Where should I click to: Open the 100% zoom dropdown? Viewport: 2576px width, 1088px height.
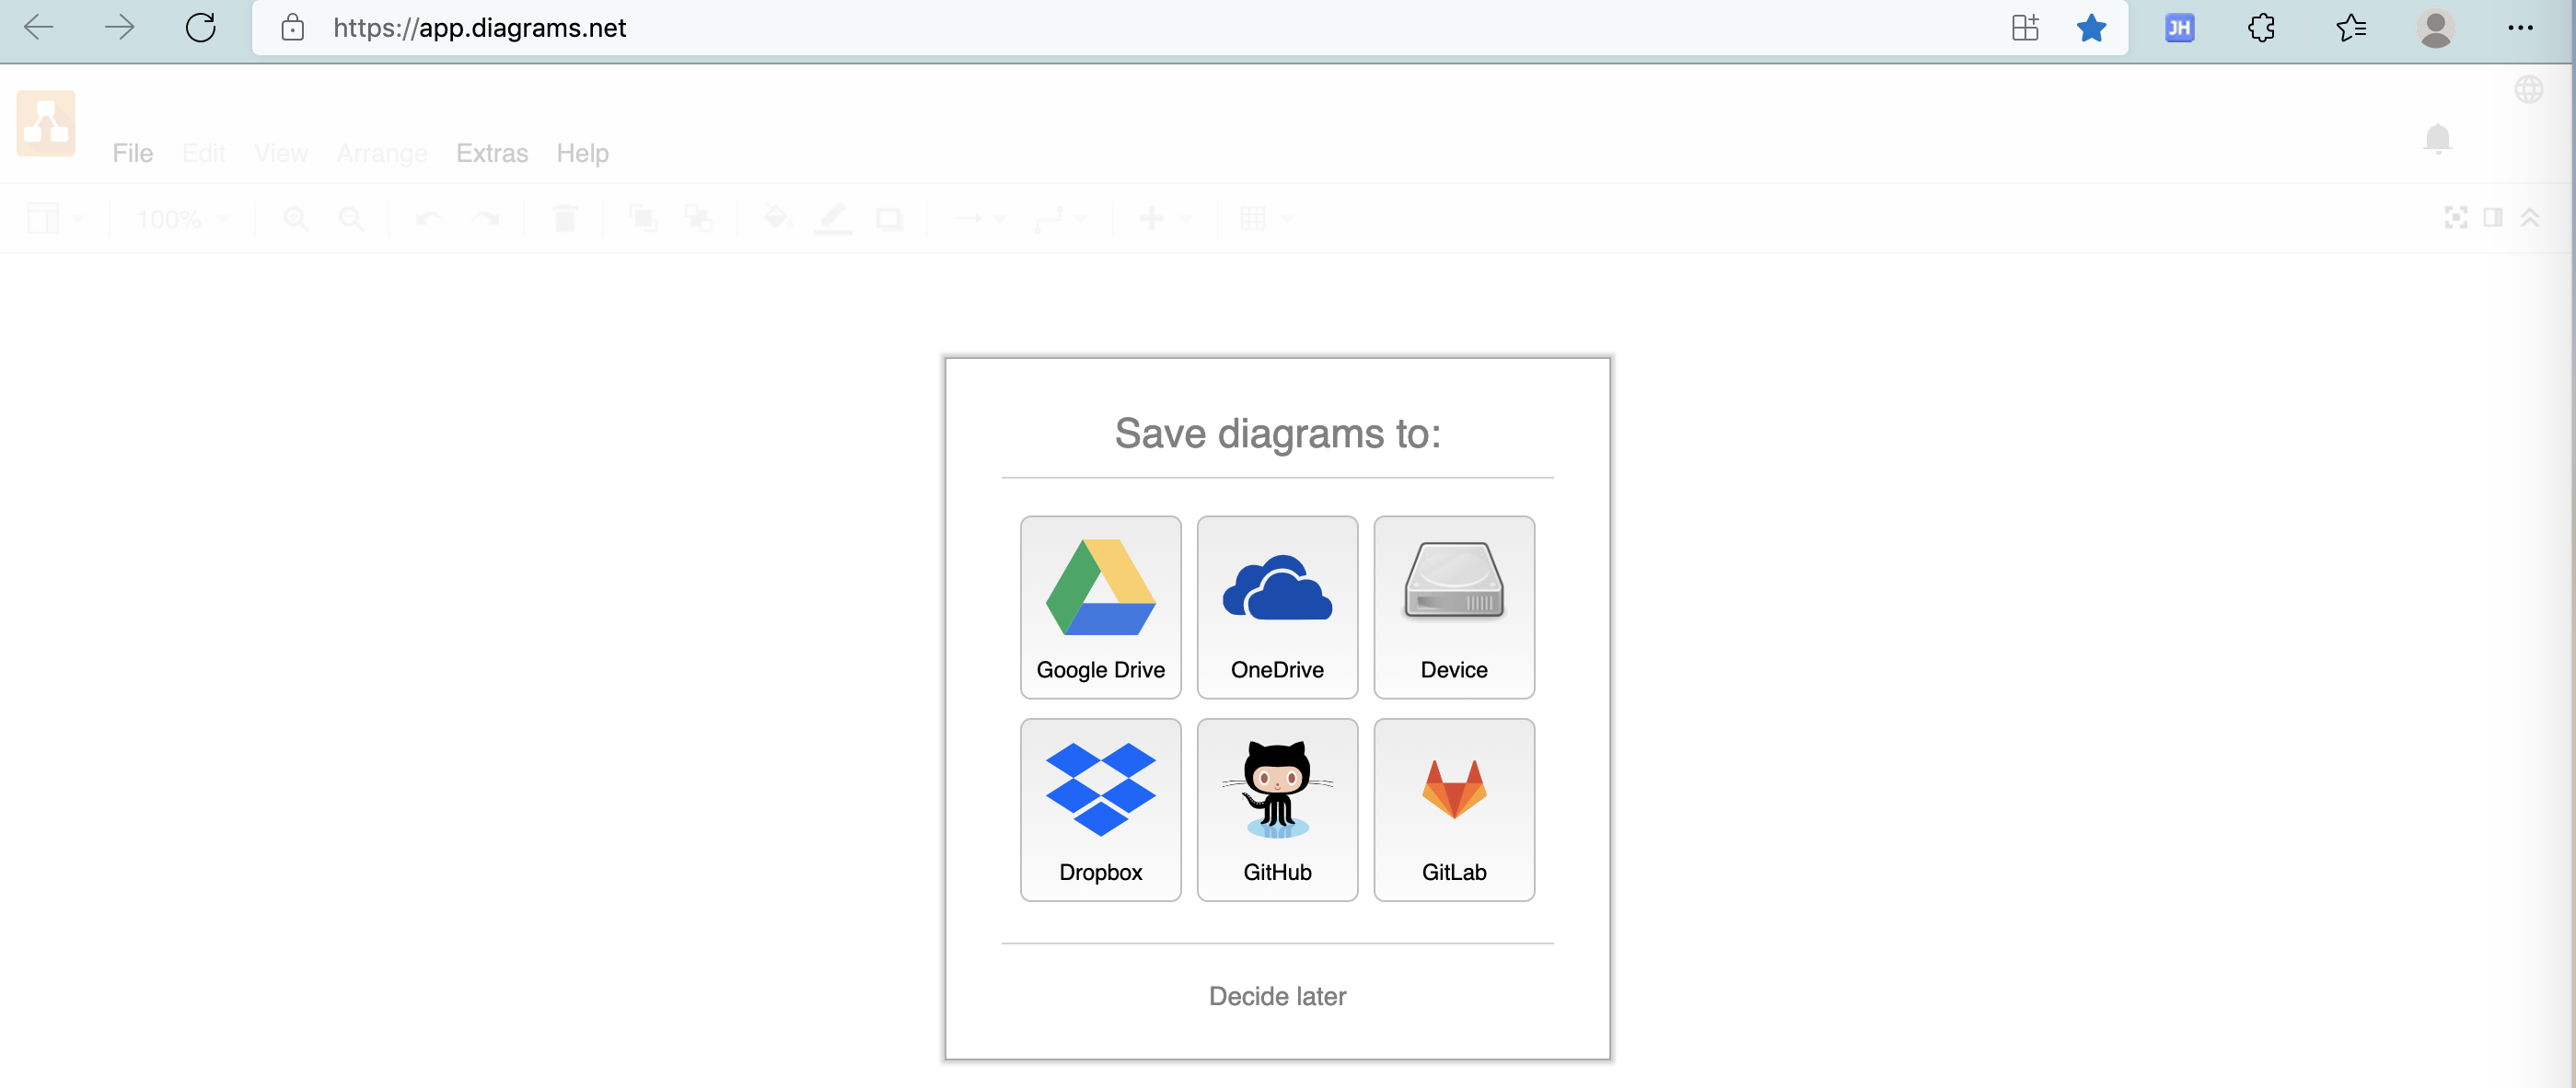182,219
